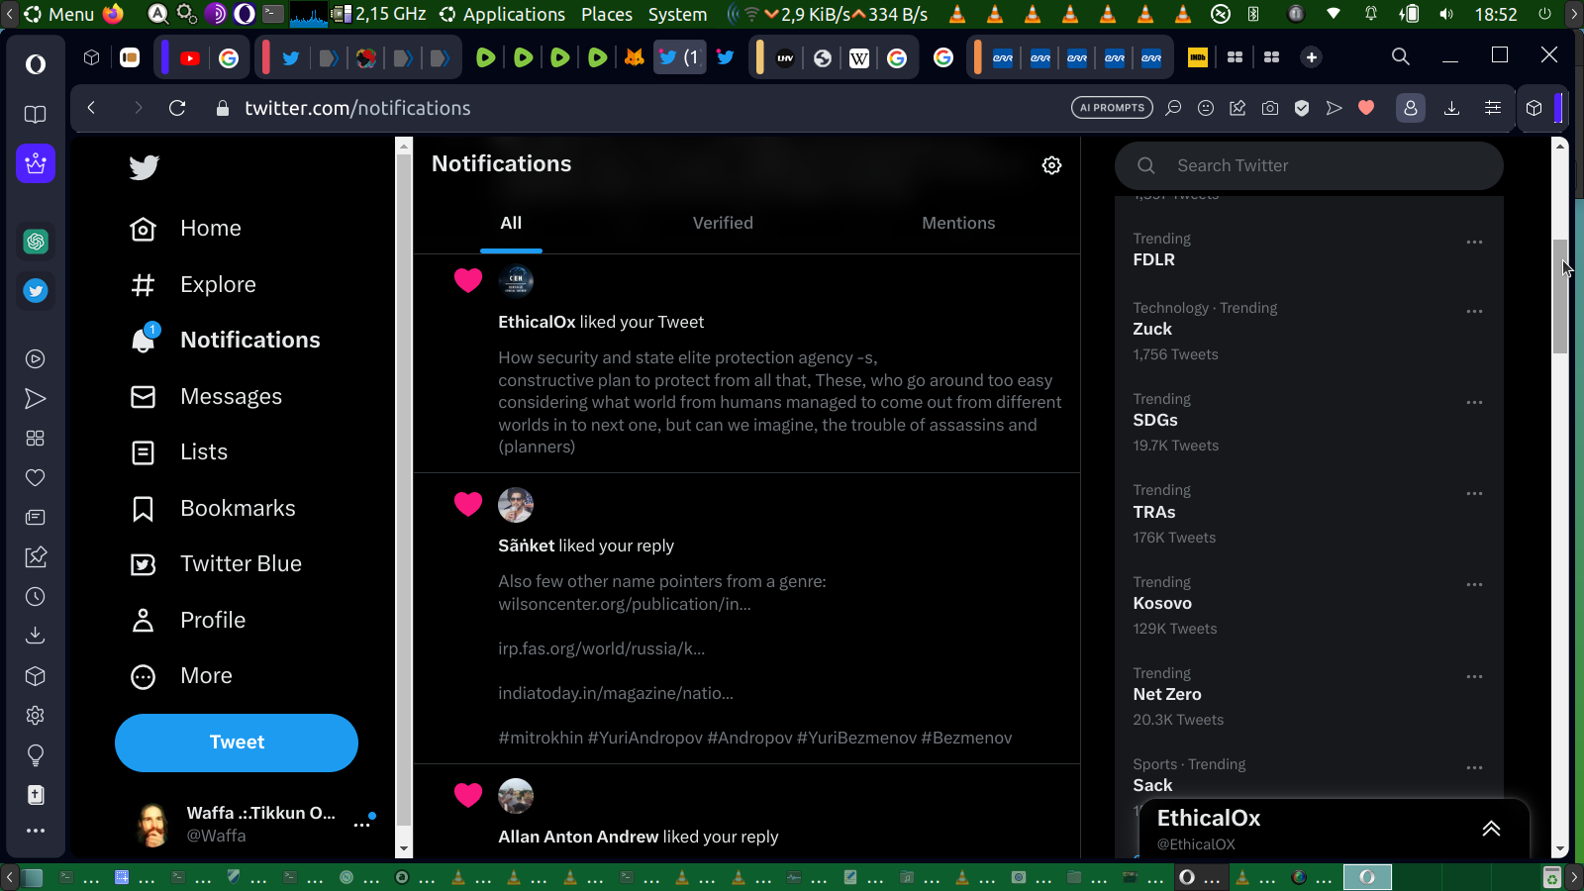Click the Search Twitter field
The width and height of the screenshot is (1584, 891).
pyautogui.click(x=1309, y=165)
